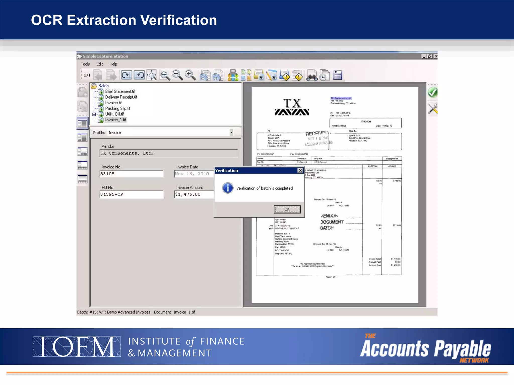Image resolution: width=514 pixels, height=385 pixels.
Task: Click the Batch #15 status bar text
Action: point(136,312)
